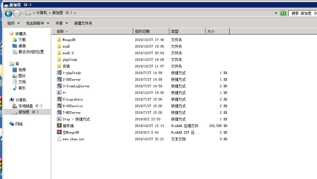This screenshot has width=317, height=179.
Task: Select the www.zhen.net text document icon
Action: [59, 139]
